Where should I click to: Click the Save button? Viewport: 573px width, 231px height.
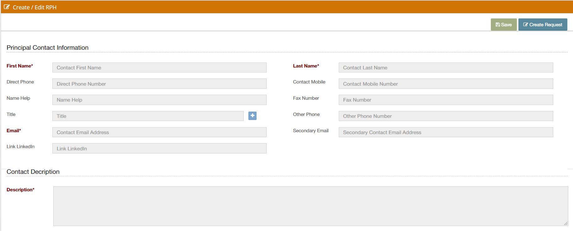pyautogui.click(x=504, y=25)
